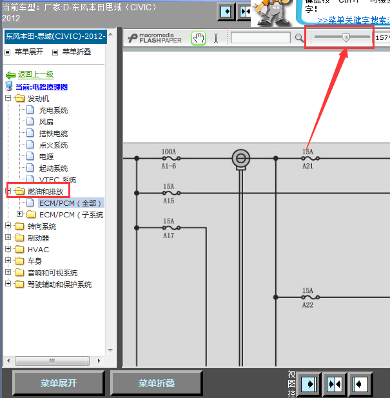The image size is (390, 398).
Task: Click the page icon beside 点火系统
Action: [x=30, y=144]
